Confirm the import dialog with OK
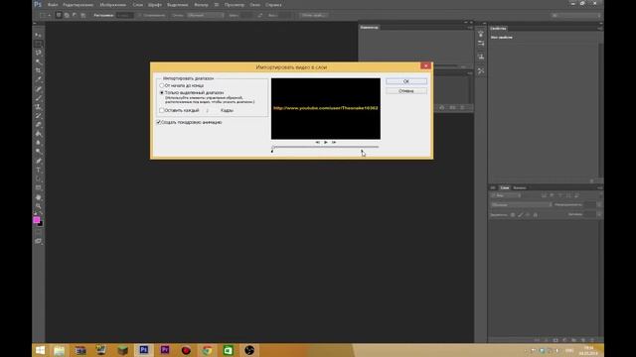 tap(406, 81)
